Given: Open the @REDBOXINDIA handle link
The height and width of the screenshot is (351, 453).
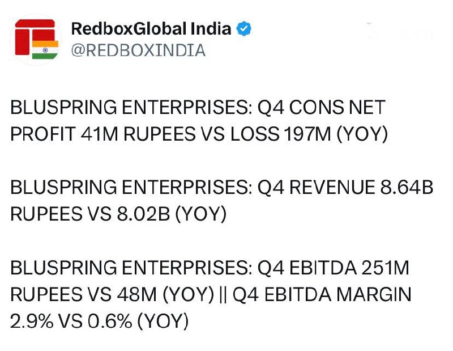Looking at the screenshot, I should click(x=138, y=50).
